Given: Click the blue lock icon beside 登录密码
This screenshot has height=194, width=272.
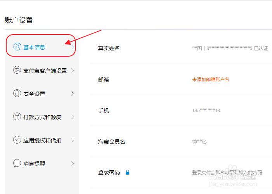Looking at the screenshot, I should (x=127, y=172).
